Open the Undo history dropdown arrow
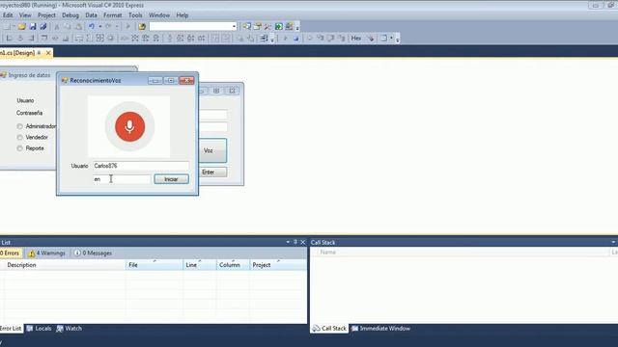Viewport: 618px width, 347px height. [x=100, y=26]
